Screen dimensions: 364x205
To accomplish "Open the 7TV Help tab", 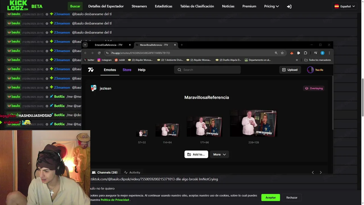I will click(x=142, y=70).
